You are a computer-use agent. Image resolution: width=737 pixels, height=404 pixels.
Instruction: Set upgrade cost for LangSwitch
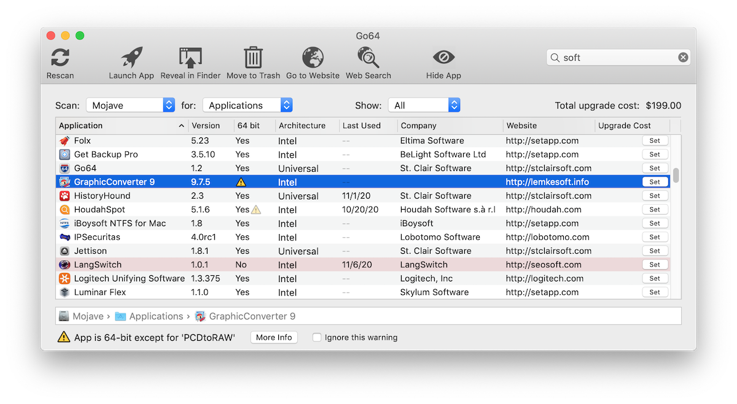(x=655, y=265)
